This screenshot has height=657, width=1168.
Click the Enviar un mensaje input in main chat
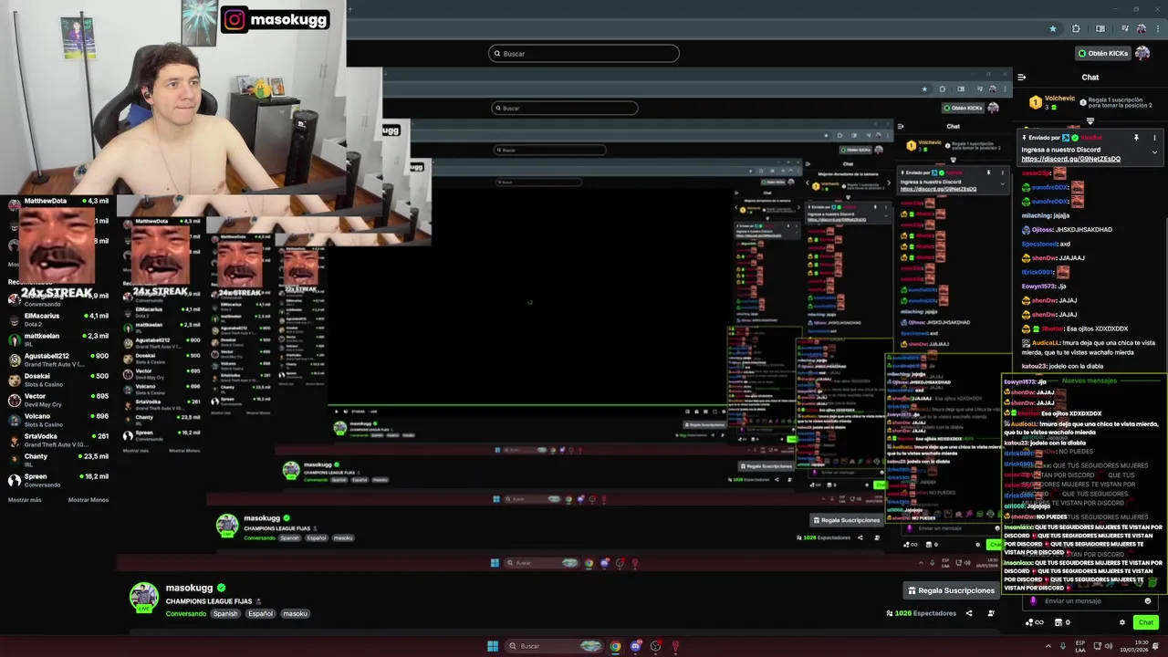(1090, 601)
